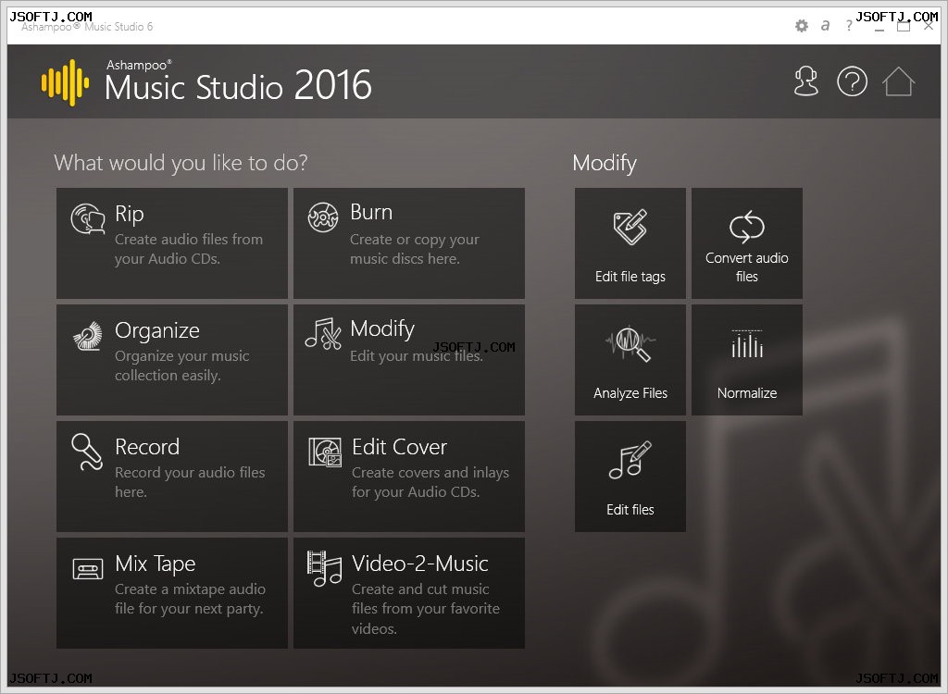This screenshot has width=948, height=694.
Task: Click 'Convert audio files' label
Action: (x=747, y=266)
